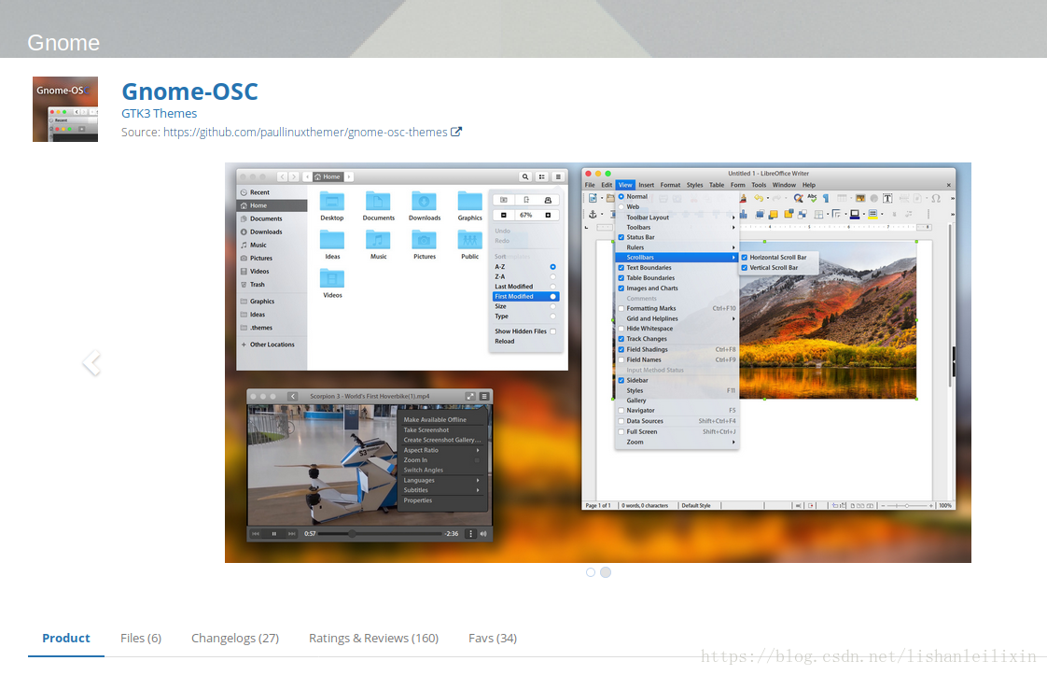
Task: Skip to next track in video player
Action: tap(292, 534)
